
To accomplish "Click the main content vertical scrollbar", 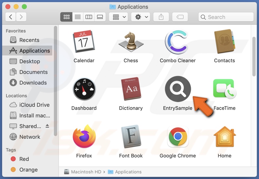I will [254, 57].
